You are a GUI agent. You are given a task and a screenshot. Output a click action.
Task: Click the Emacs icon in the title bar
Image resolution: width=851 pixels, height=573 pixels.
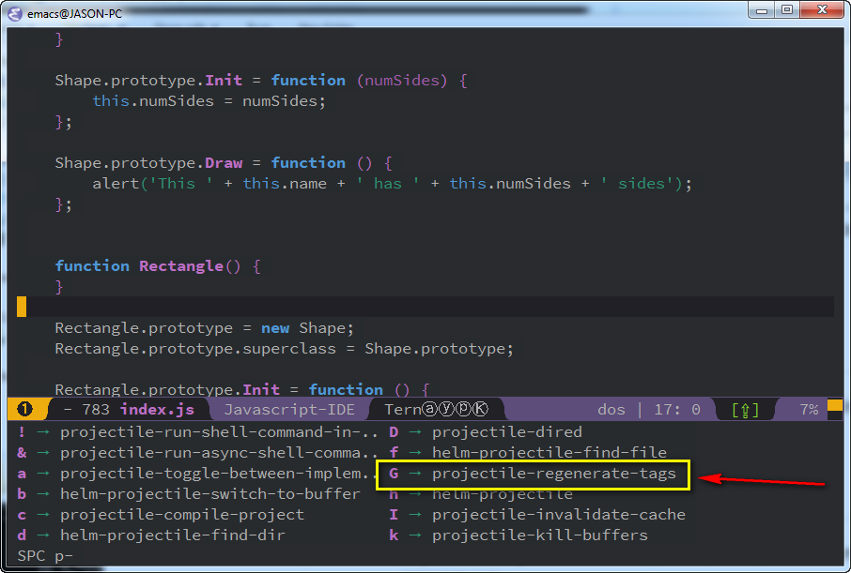click(x=15, y=13)
